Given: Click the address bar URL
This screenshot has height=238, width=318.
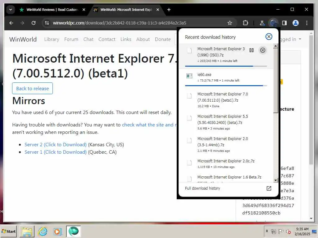Looking at the screenshot, I should [x=120, y=23].
